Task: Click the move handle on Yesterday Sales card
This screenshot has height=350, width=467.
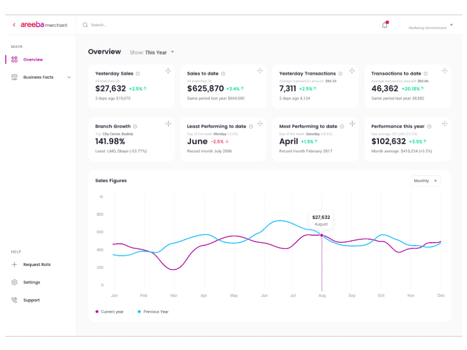Action: click(x=168, y=71)
